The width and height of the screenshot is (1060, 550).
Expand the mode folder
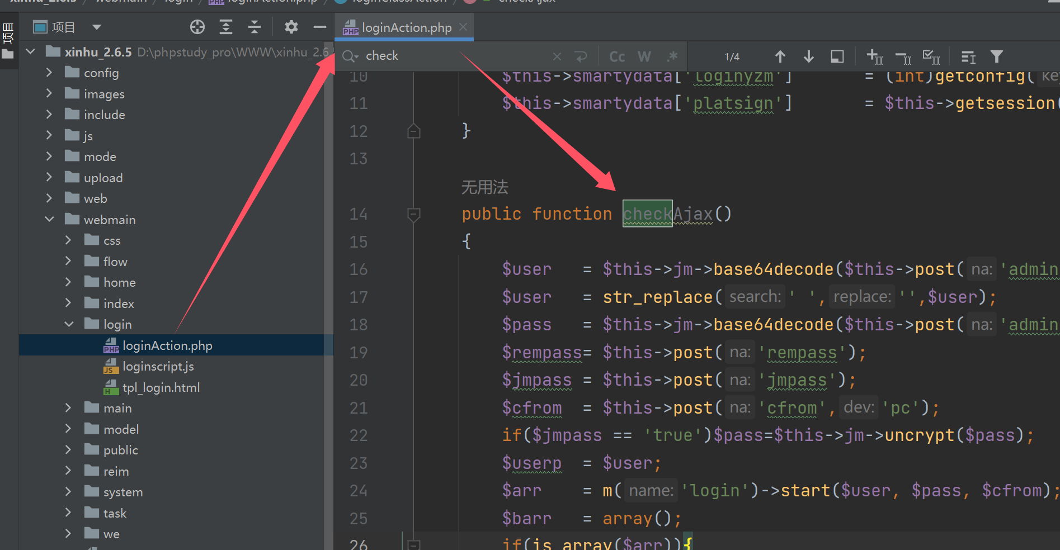click(49, 157)
